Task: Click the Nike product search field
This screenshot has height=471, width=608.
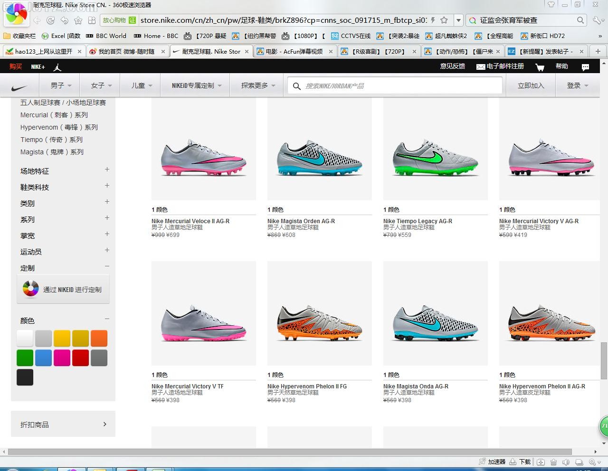Action: (x=395, y=86)
